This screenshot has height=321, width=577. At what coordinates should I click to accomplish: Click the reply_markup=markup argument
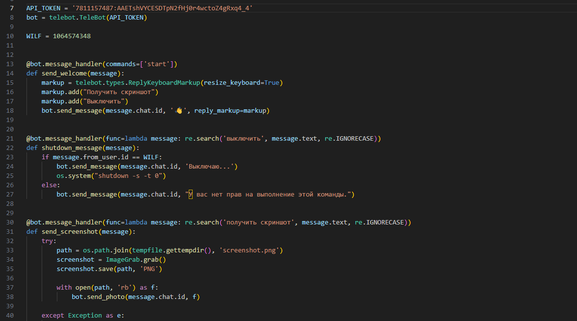point(230,111)
